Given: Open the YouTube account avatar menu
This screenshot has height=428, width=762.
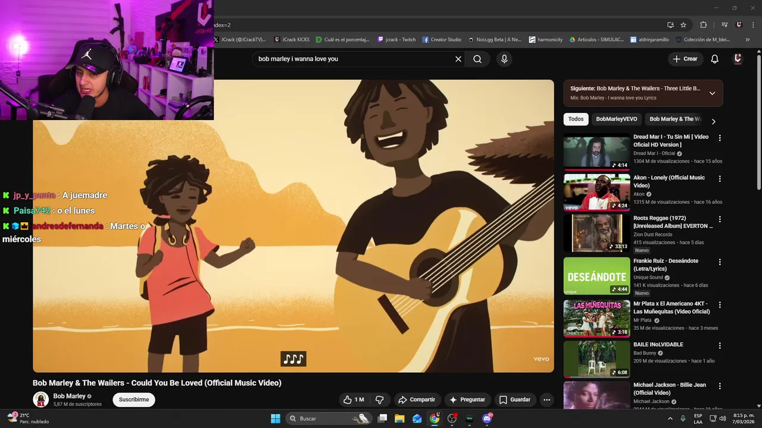Looking at the screenshot, I should click(738, 59).
